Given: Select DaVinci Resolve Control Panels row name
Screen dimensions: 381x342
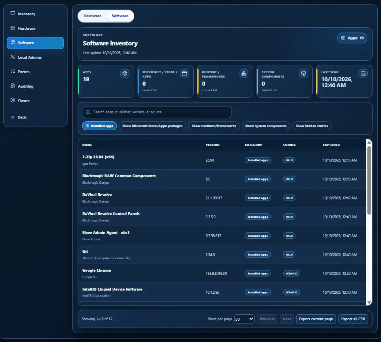Looking at the screenshot, I should 111,214.
